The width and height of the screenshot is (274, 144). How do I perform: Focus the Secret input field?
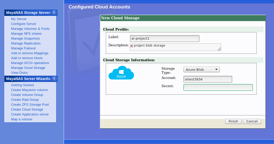(218, 87)
